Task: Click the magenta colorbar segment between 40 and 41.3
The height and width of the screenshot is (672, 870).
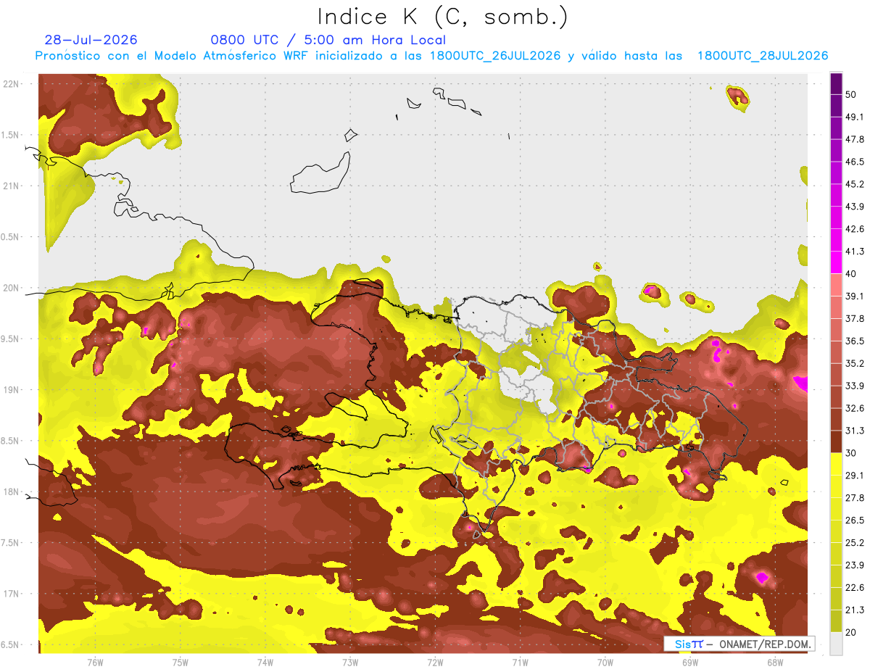Action: [836, 262]
